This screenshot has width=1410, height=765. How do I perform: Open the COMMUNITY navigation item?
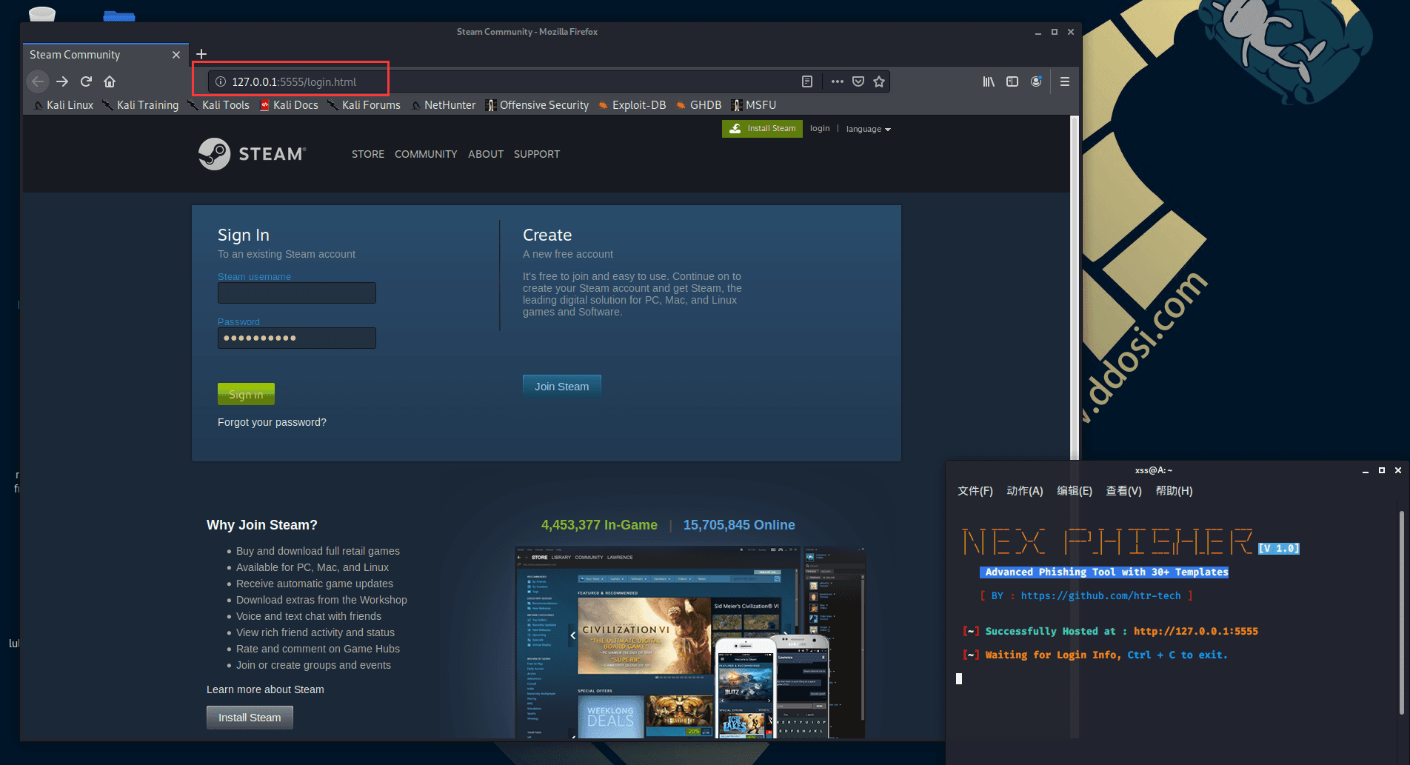[426, 154]
